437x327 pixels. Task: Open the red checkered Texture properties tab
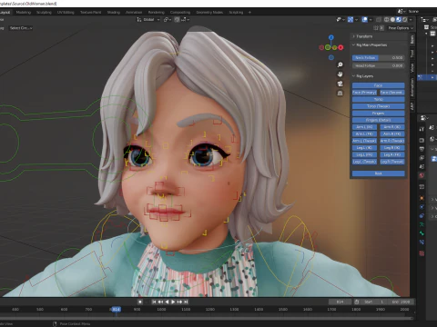(x=422, y=253)
